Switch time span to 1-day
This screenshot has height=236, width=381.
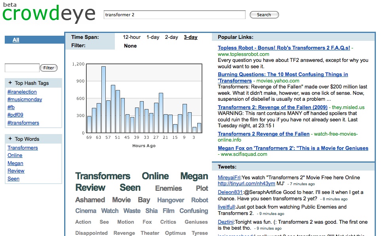tap(153, 37)
